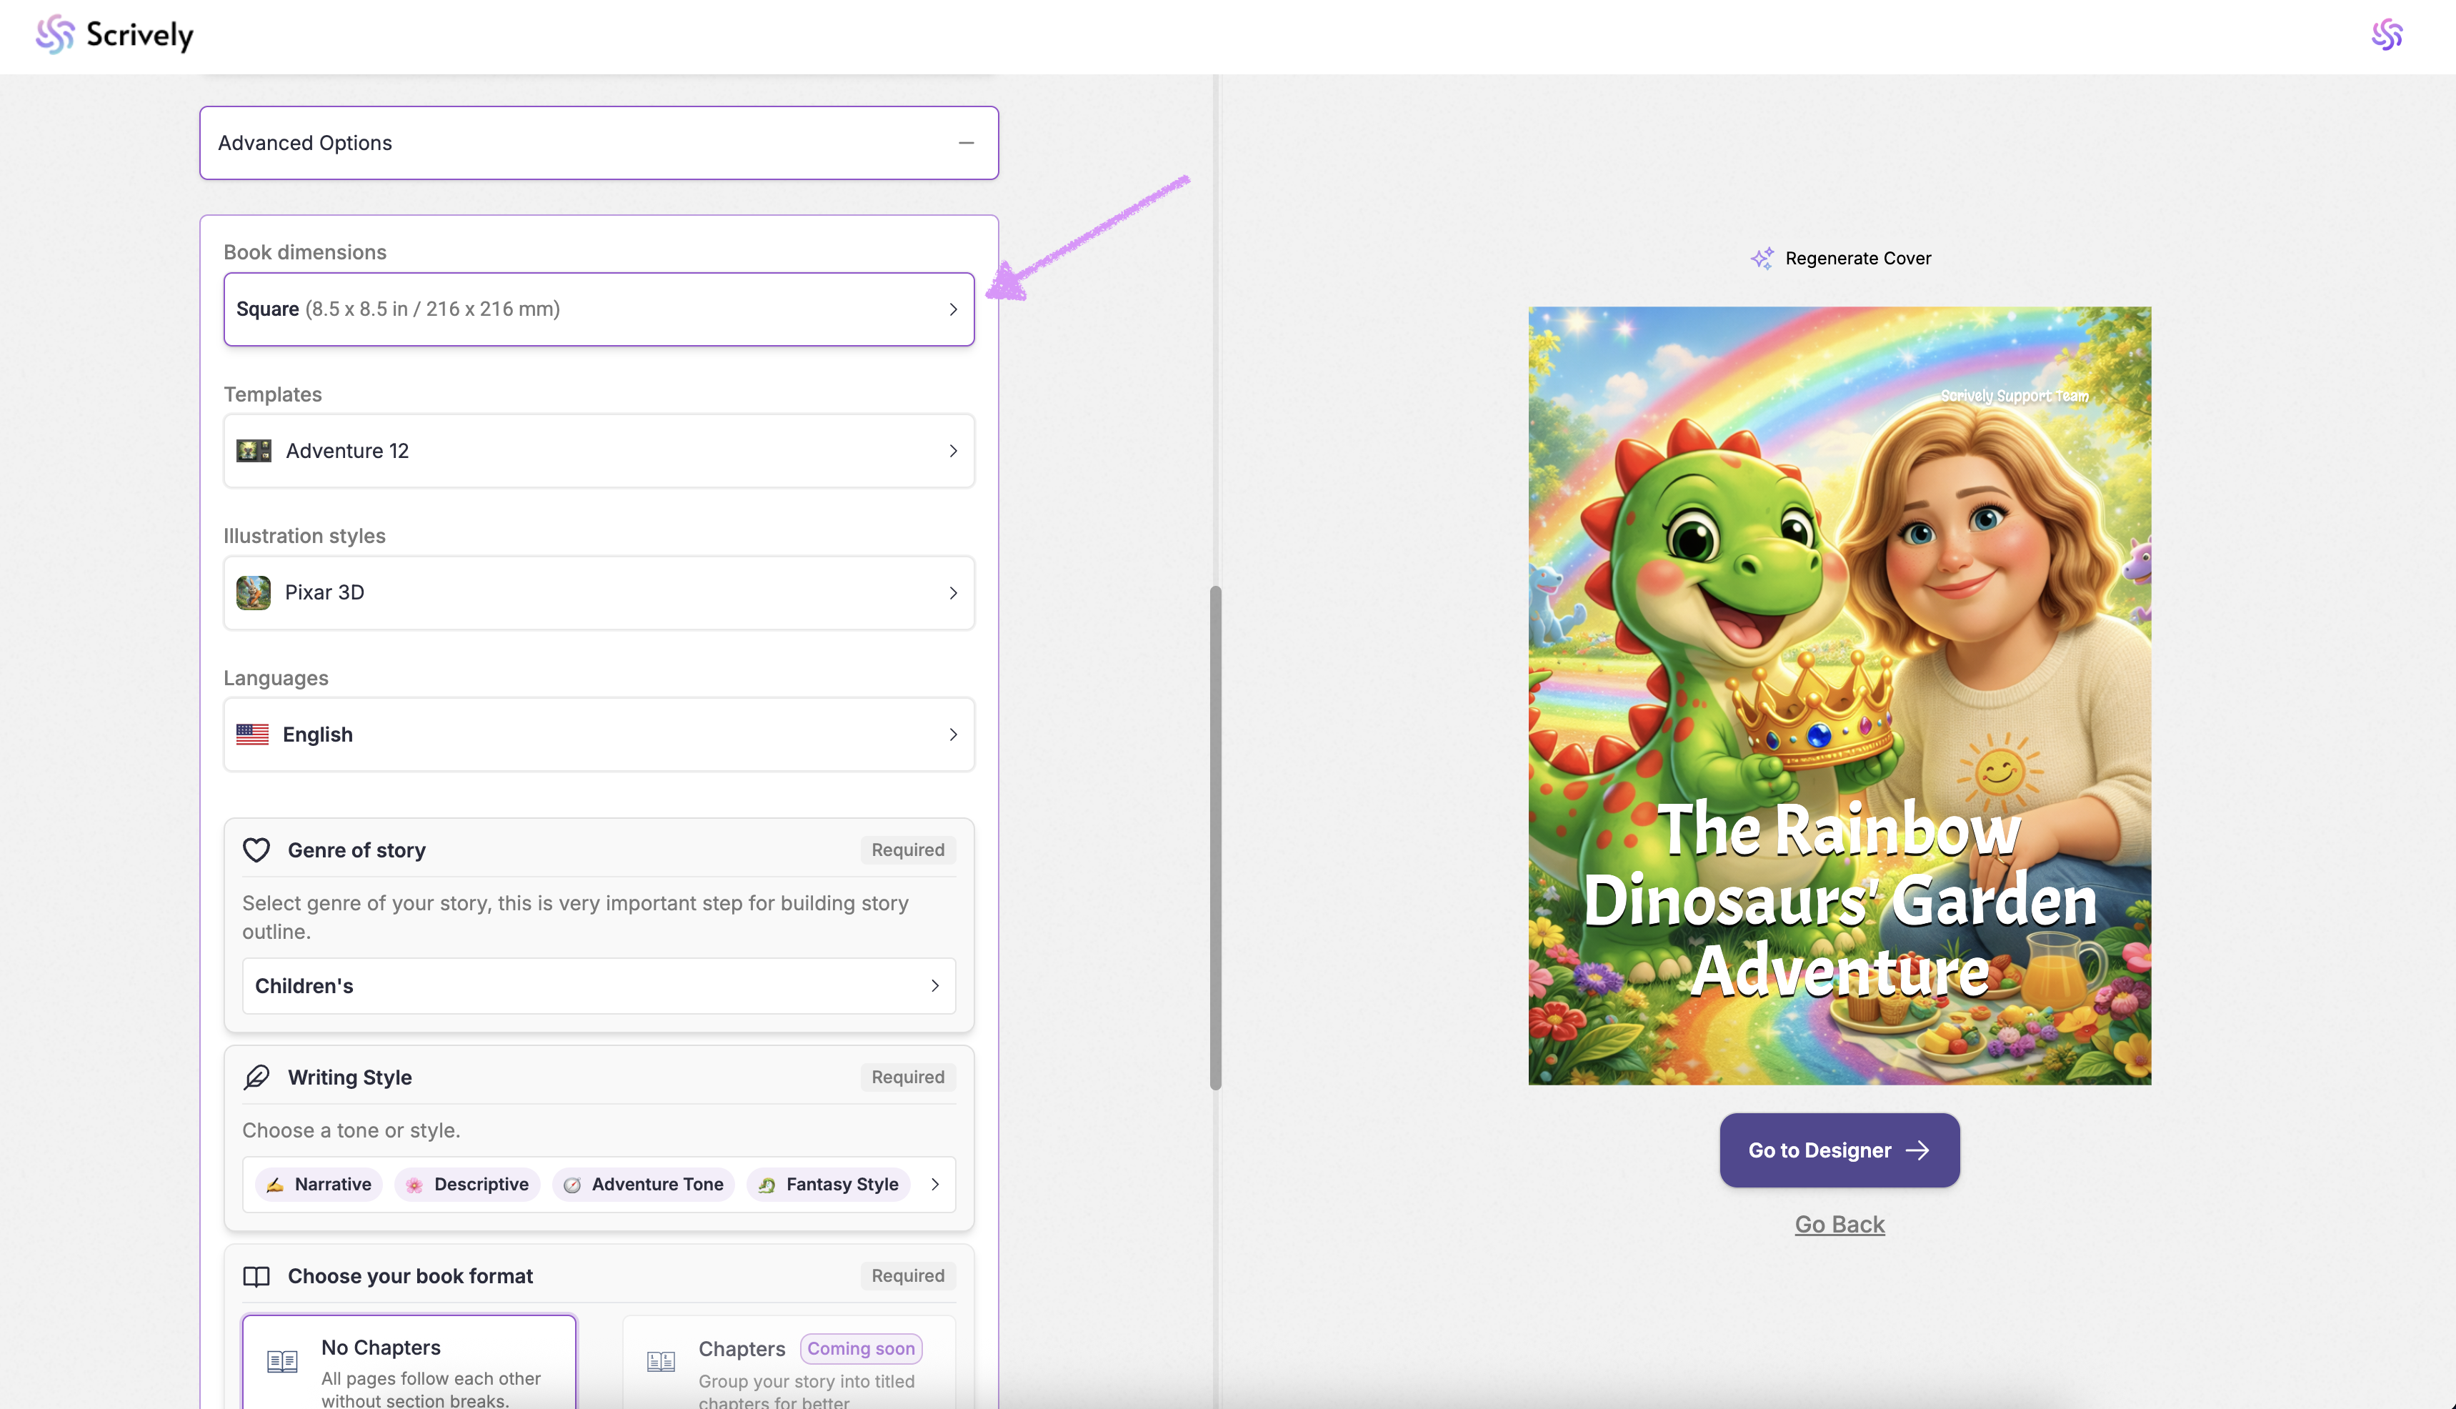
Task: Open the Book dimensions Square dropdown
Action: coord(599,309)
